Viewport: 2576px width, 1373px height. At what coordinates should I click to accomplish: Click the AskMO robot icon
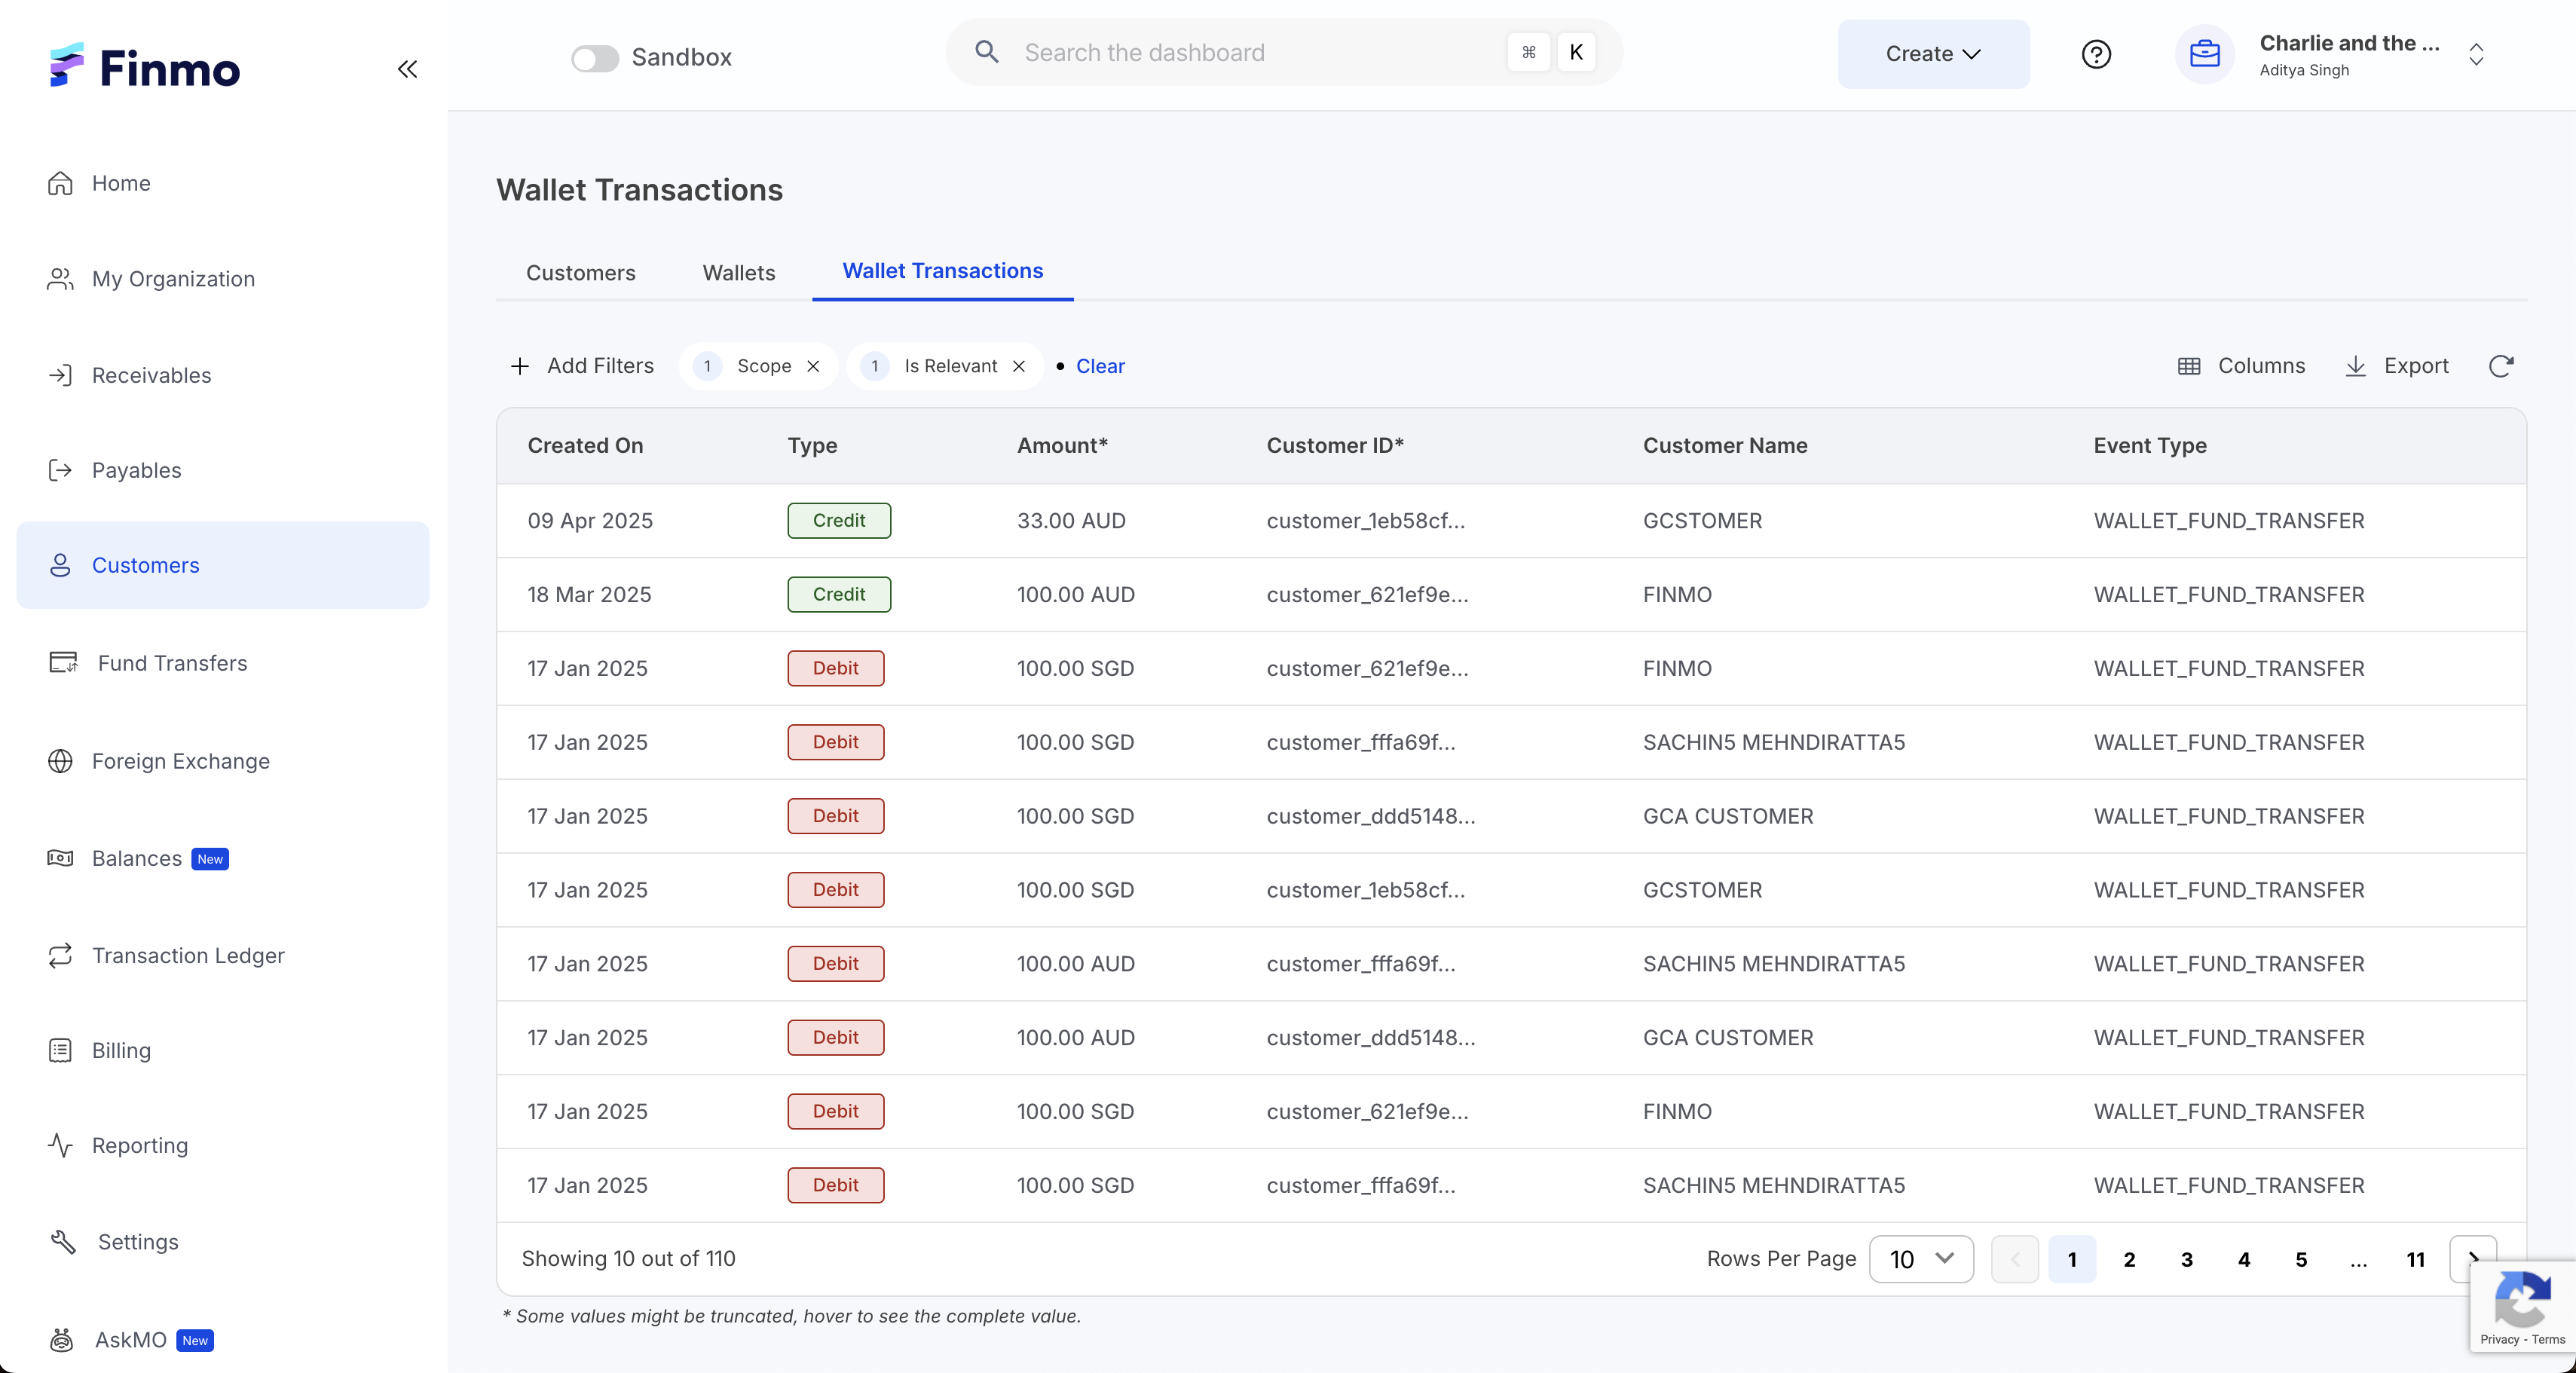[x=62, y=1339]
